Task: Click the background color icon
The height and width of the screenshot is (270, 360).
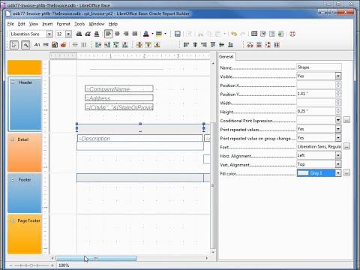Action: (159, 34)
